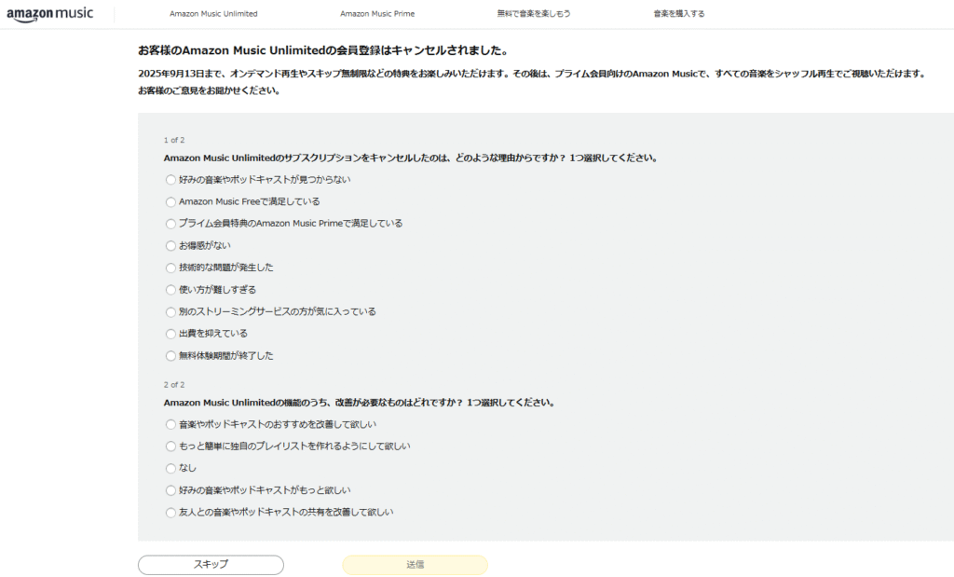This screenshot has width=954, height=577.
Task: Click the 2025年9月13日まで benefits notice text
Action: pos(532,74)
